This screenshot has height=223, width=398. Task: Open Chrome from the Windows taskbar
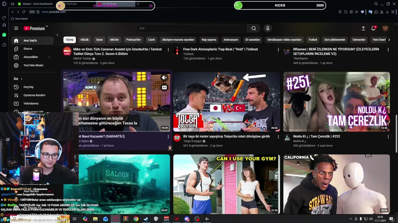tap(136, 219)
